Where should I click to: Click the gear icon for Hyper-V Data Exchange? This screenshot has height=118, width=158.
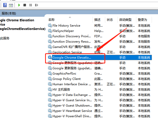tap(50, 95)
